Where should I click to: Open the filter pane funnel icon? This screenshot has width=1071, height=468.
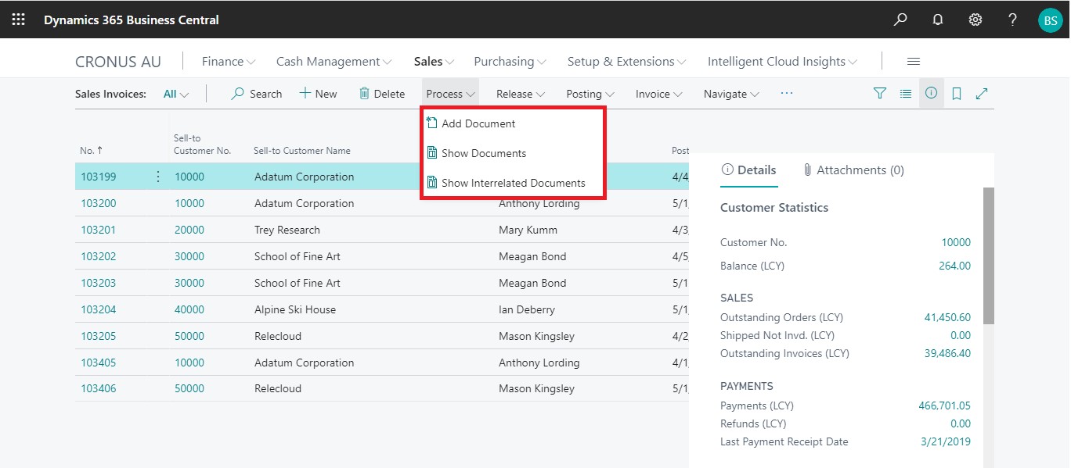[880, 94]
